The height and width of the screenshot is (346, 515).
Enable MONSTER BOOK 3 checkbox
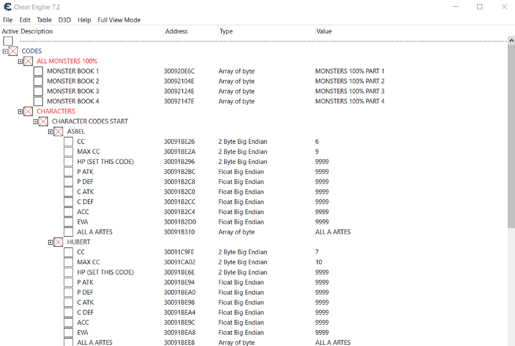tap(38, 91)
